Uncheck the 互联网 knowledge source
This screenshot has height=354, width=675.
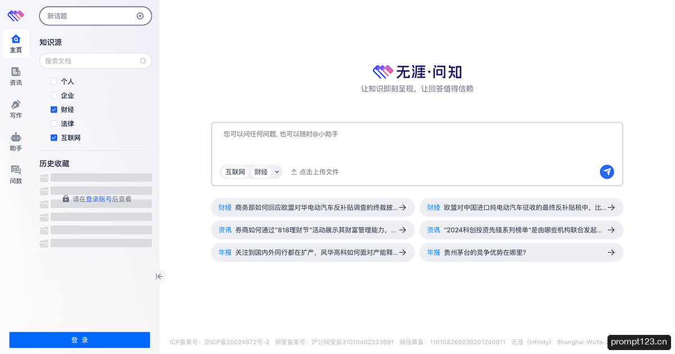(54, 138)
